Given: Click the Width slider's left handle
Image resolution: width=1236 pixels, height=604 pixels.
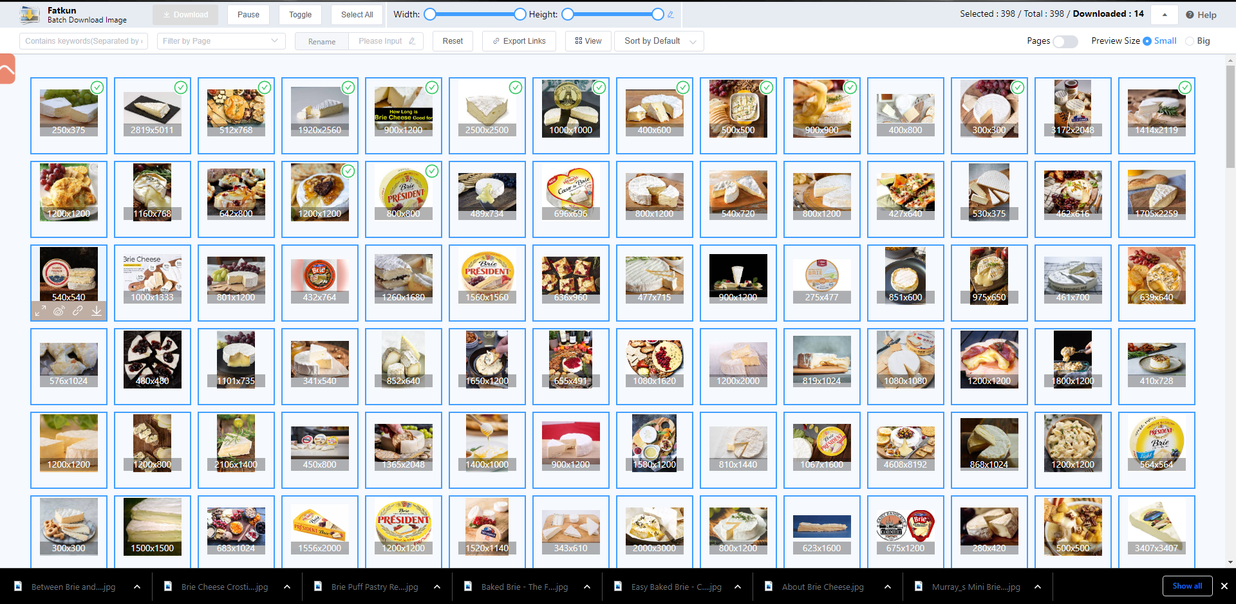Looking at the screenshot, I should (x=430, y=14).
